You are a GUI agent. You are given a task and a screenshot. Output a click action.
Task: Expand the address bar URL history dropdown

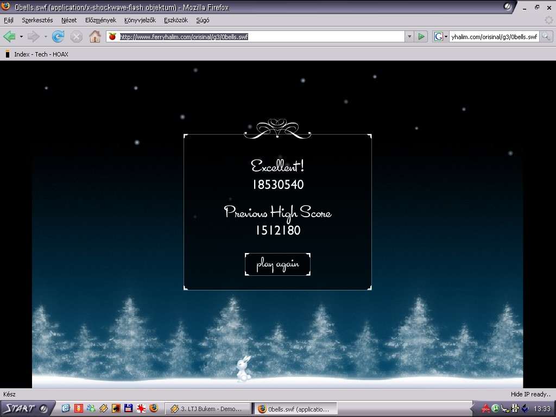409,36
